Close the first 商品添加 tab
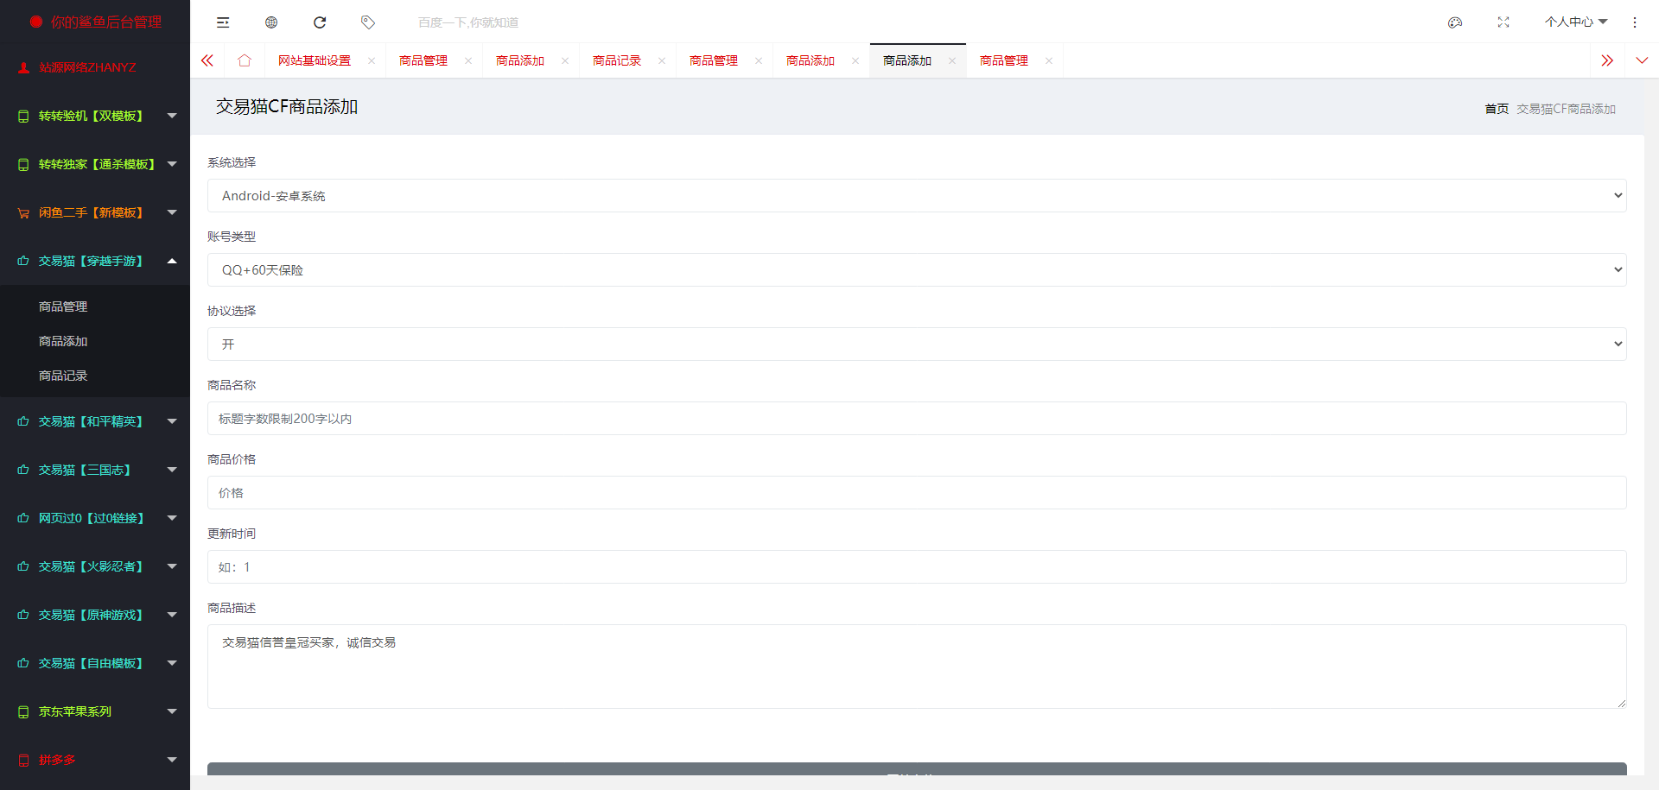This screenshot has height=790, width=1659. [565, 60]
